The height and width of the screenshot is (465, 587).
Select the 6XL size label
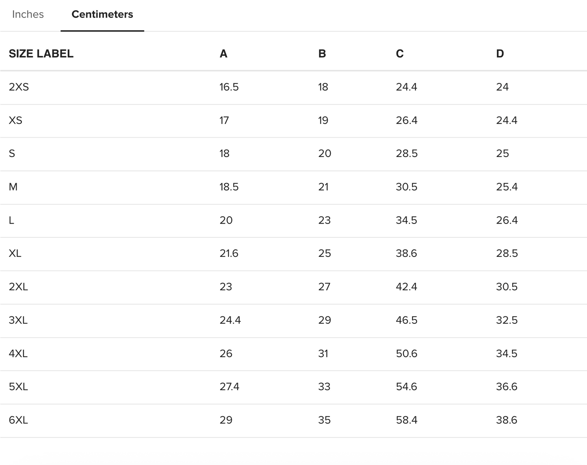click(x=18, y=420)
